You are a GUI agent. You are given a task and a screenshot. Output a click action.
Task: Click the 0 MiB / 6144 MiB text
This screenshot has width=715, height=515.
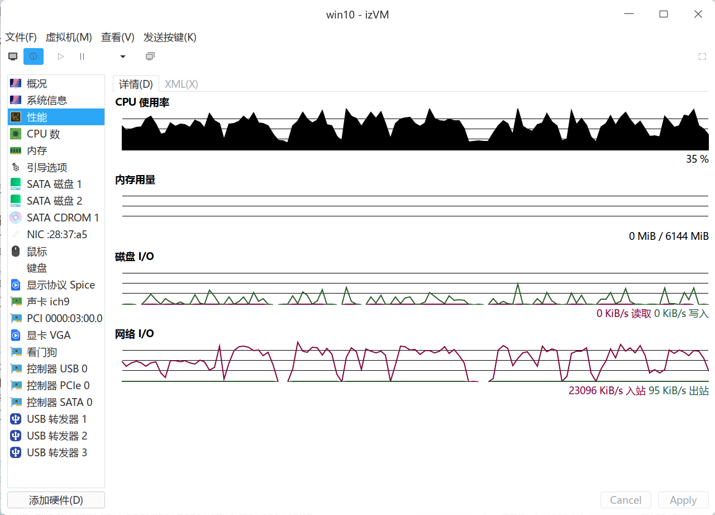669,237
